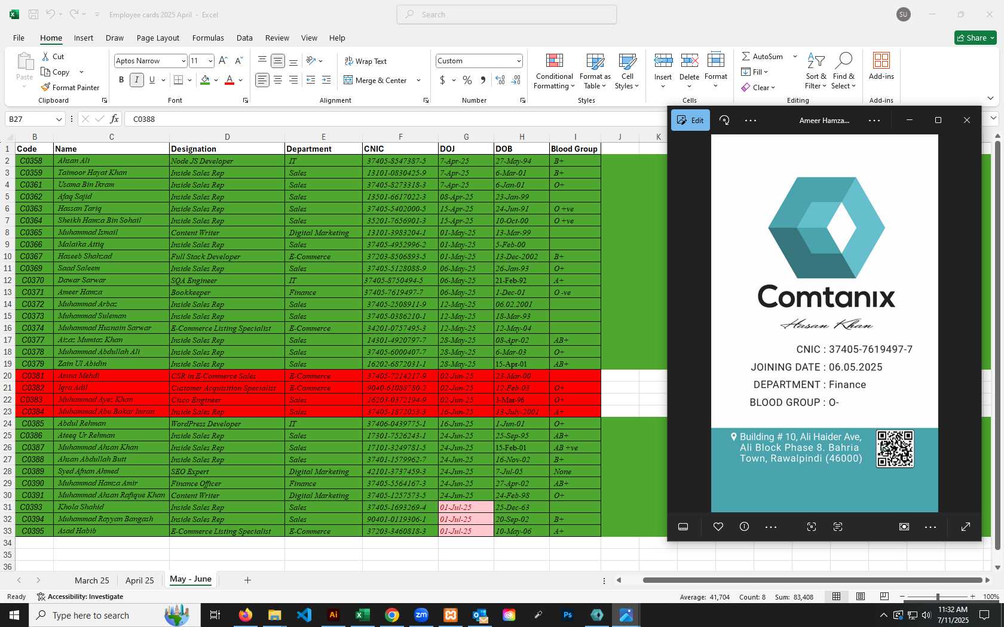Click the rotate icon in Photos viewer

click(x=724, y=120)
